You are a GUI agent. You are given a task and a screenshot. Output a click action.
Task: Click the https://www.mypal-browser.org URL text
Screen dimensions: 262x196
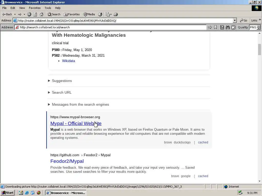(75, 117)
